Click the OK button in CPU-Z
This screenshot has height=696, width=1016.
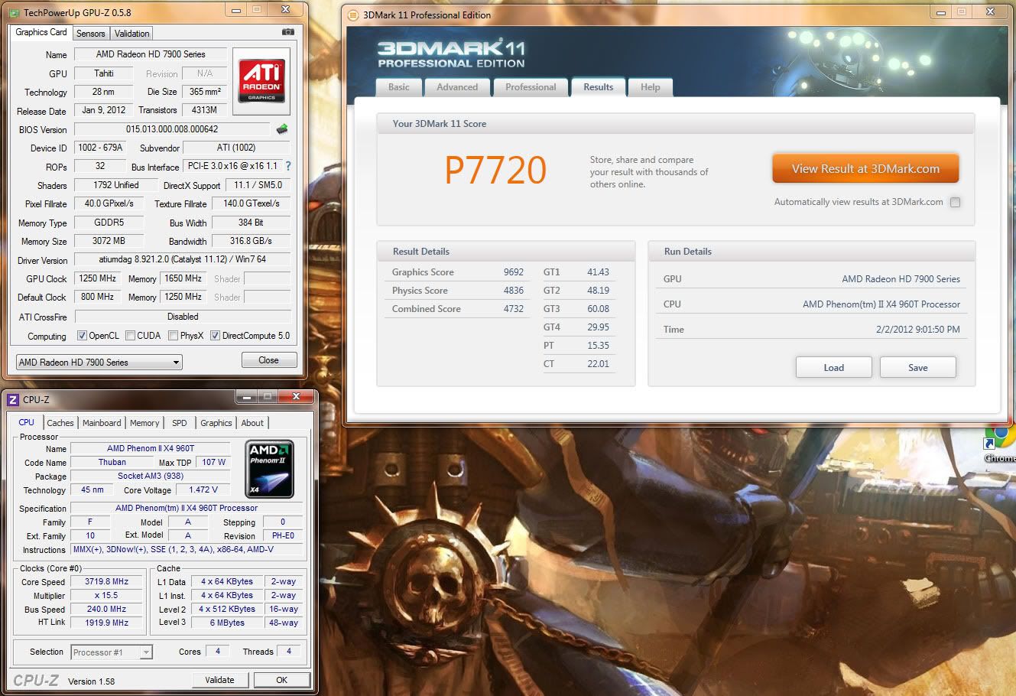point(281,679)
